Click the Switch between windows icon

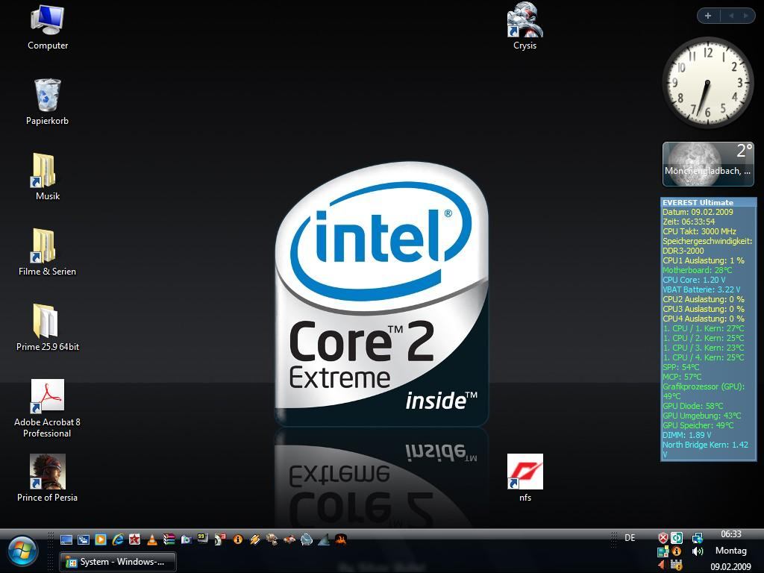(x=84, y=539)
